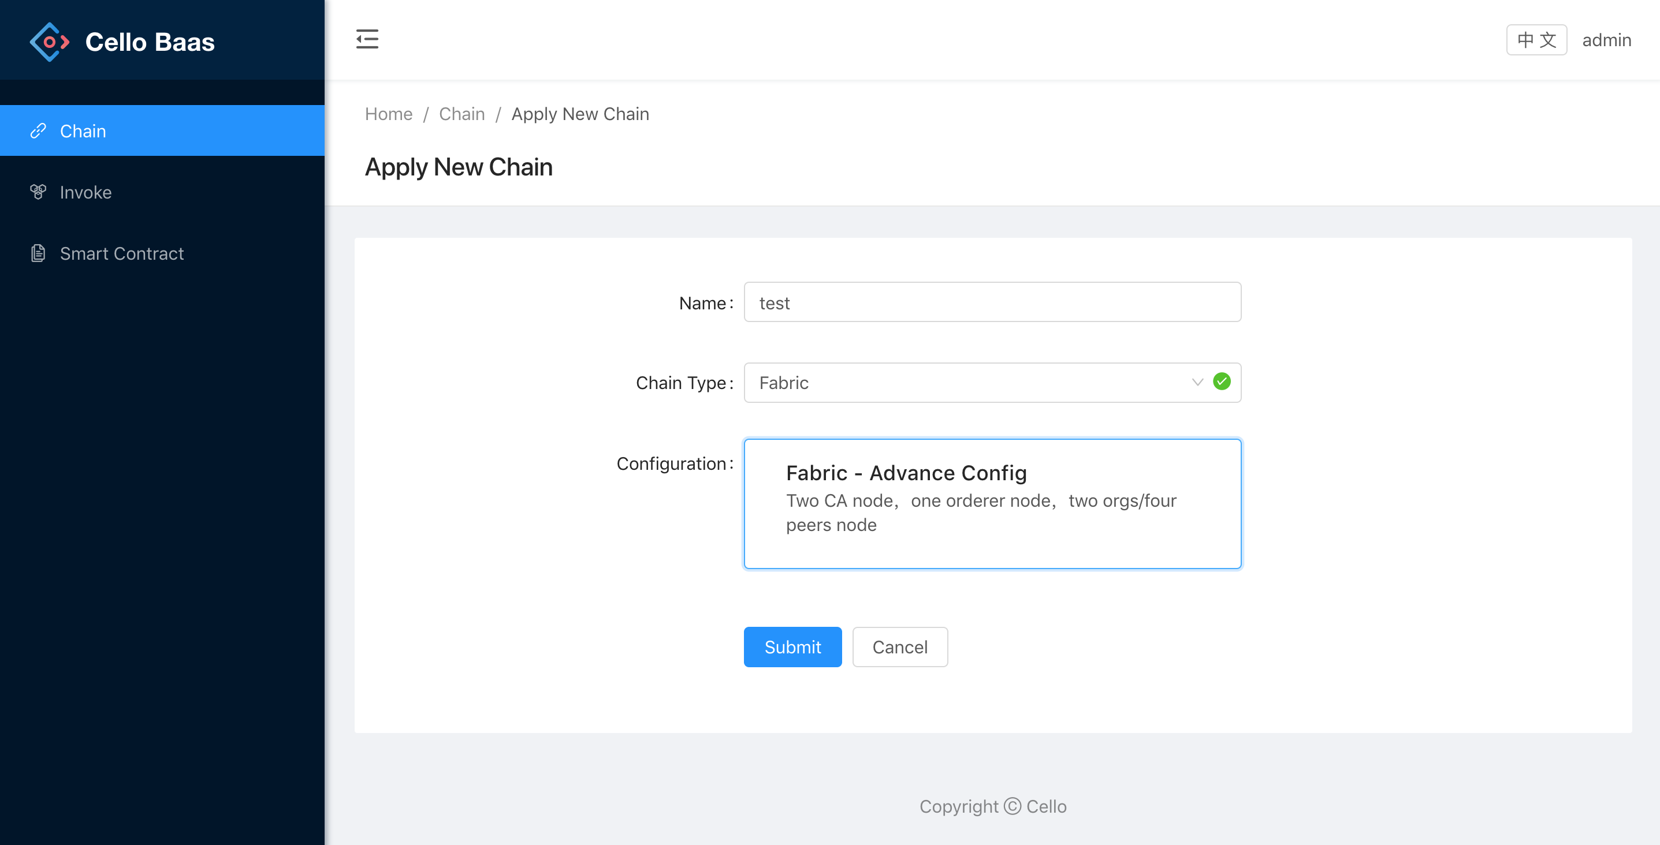
Task: Click the green validation check icon
Action: tap(1221, 382)
